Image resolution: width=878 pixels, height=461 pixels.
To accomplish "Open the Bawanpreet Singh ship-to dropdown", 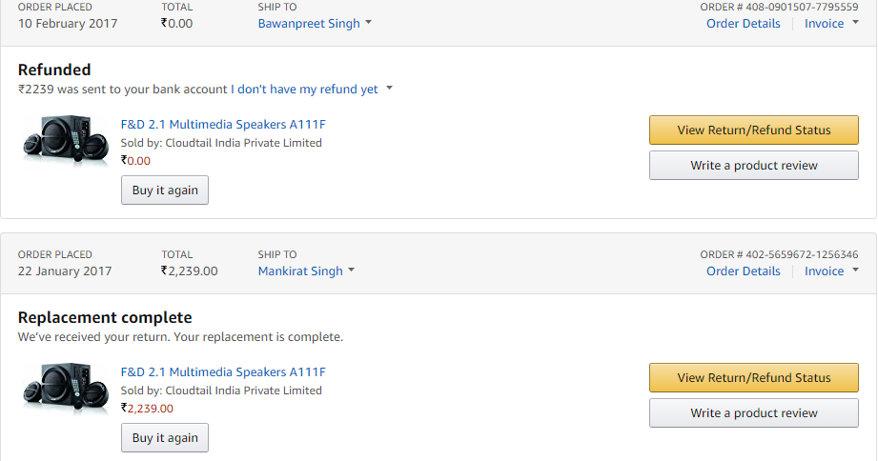I will [315, 24].
